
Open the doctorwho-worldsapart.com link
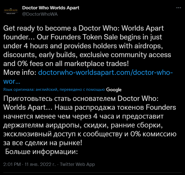[105, 72]
